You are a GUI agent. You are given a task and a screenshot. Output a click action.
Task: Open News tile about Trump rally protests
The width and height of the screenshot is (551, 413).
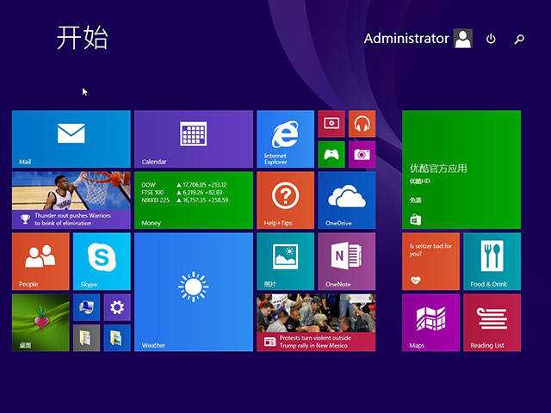coord(316,323)
